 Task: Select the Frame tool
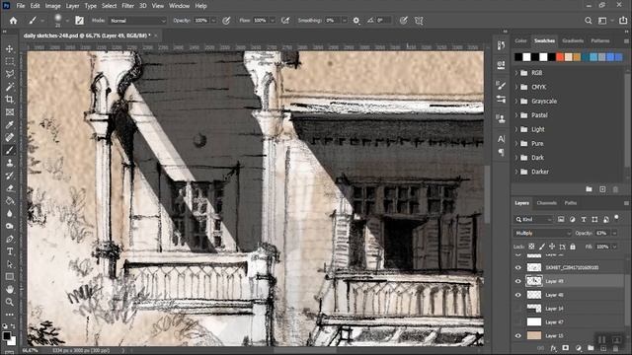point(10,111)
